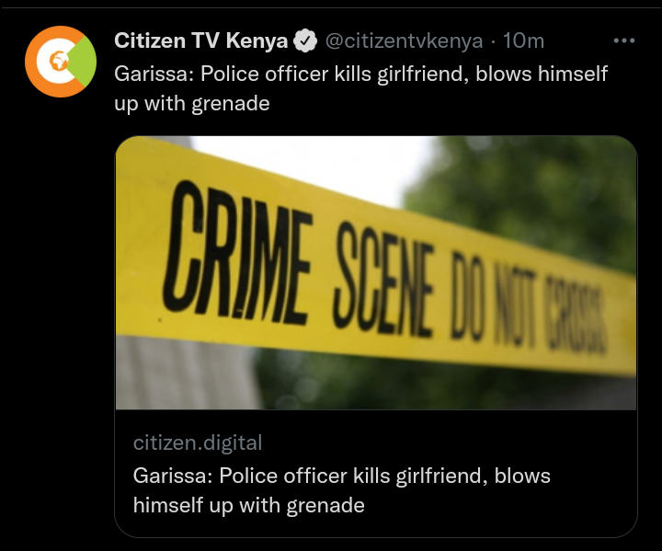Click 'up with grenade' second line of tweet
This screenshot has height=551, width=662.
[x=191, y=104]
